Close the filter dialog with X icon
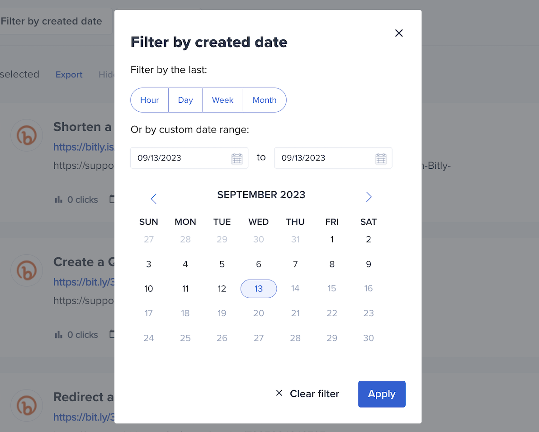The width and height of the screenshot is (539, 432). pos(399,33)
